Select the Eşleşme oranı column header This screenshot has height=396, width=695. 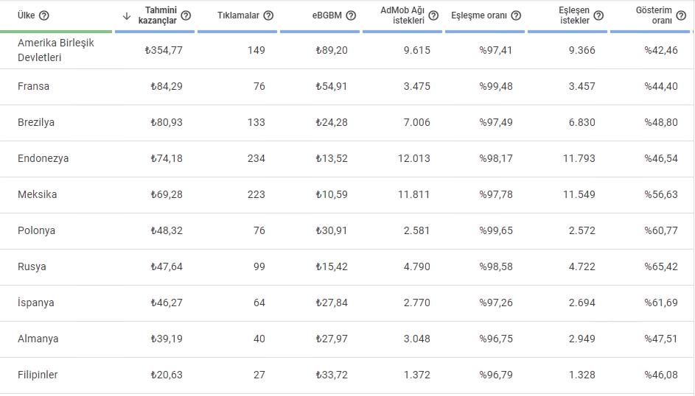(x=479, y=15)
